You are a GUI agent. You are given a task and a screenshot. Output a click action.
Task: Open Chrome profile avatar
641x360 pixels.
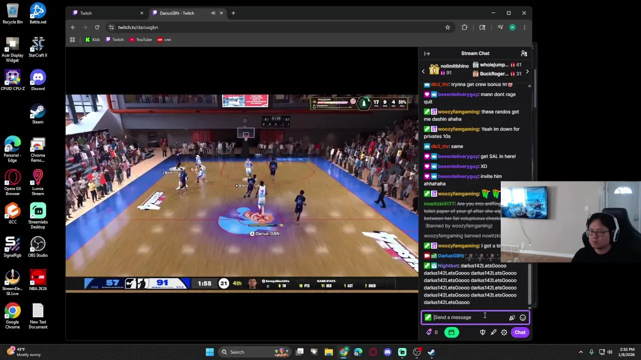point(512,27)
